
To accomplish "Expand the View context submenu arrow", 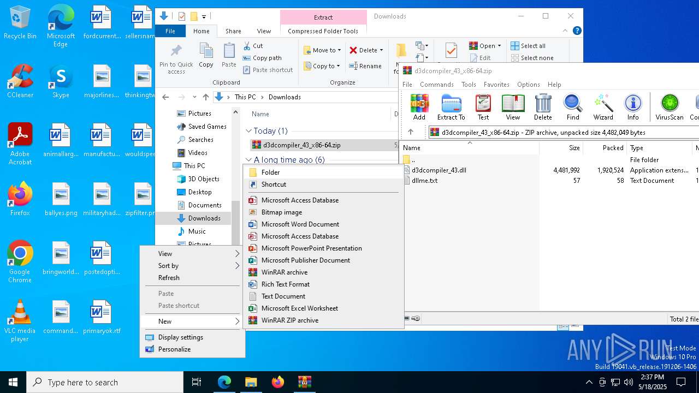I will click(x=237, y=254).
